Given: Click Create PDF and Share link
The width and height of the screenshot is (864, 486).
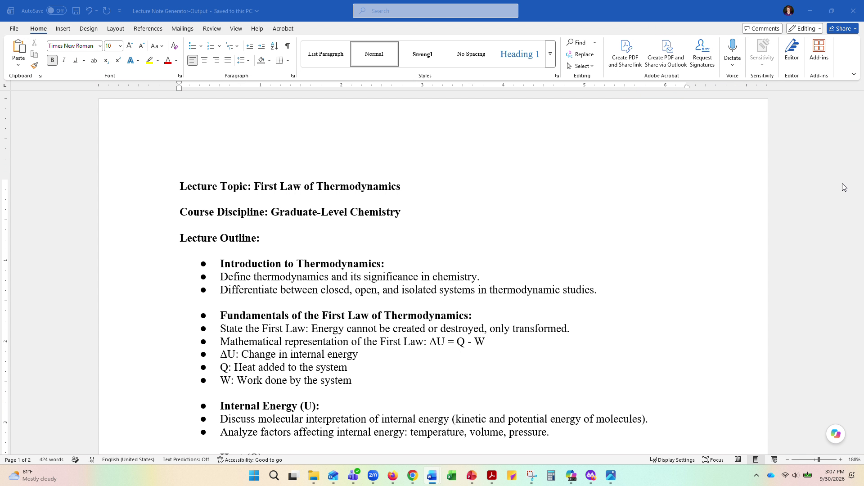Looking at the screenshot, I should coord(625,53).
